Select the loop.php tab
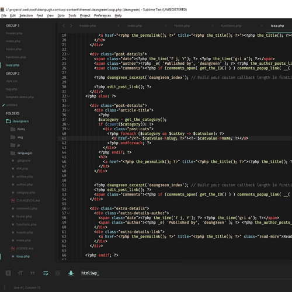This screenshot has height=292, width=292. point(277,26)
